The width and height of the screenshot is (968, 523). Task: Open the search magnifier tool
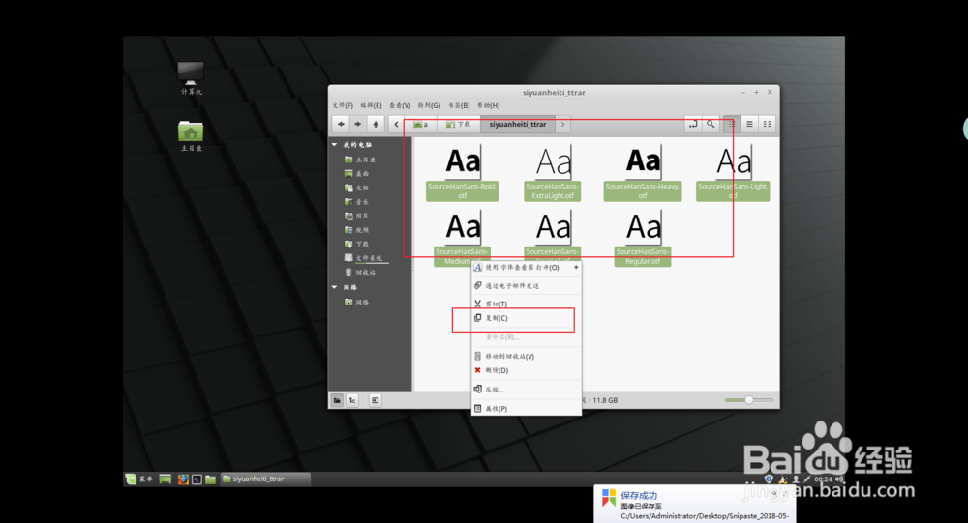711,124
